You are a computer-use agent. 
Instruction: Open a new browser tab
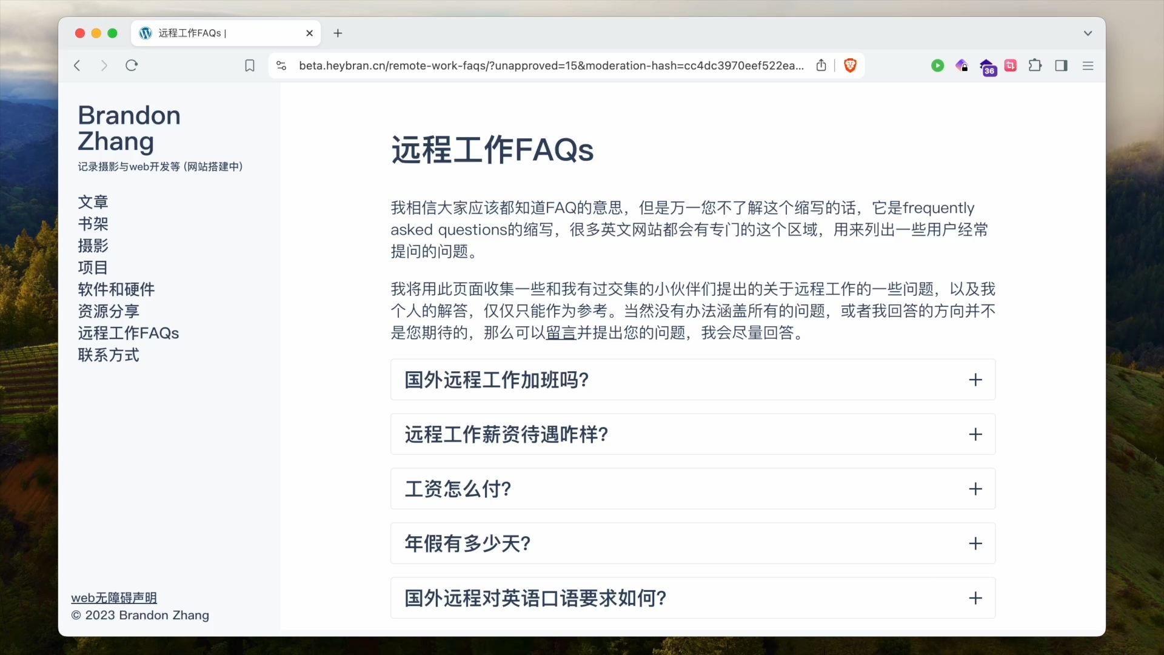click(338, 33)
